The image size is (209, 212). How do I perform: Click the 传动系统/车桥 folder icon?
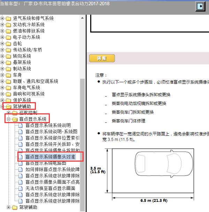click(x=8, y=50)
